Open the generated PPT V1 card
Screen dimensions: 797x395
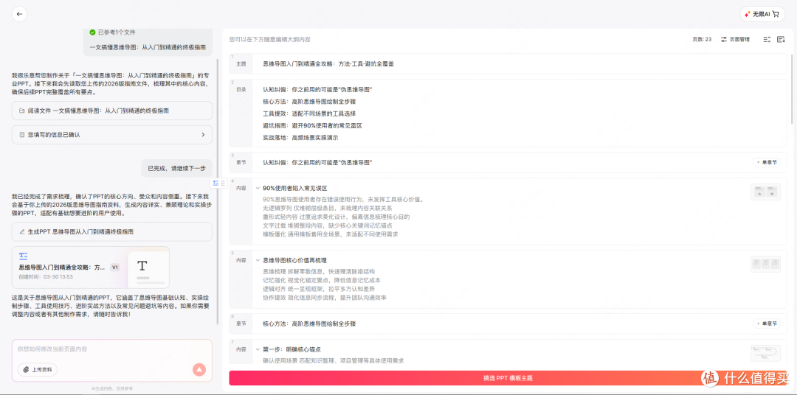tap(91, 268)
